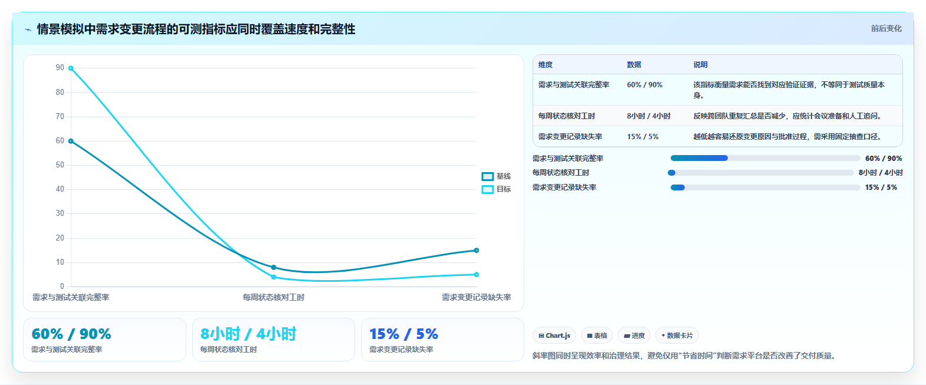Open the 15% / 5% summary card
Viewport: 926px width, 385px height.
442,340
